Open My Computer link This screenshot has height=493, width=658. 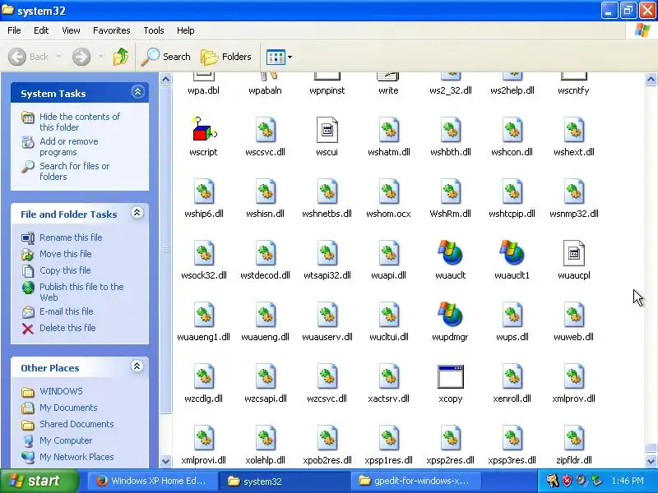[66, 440]
